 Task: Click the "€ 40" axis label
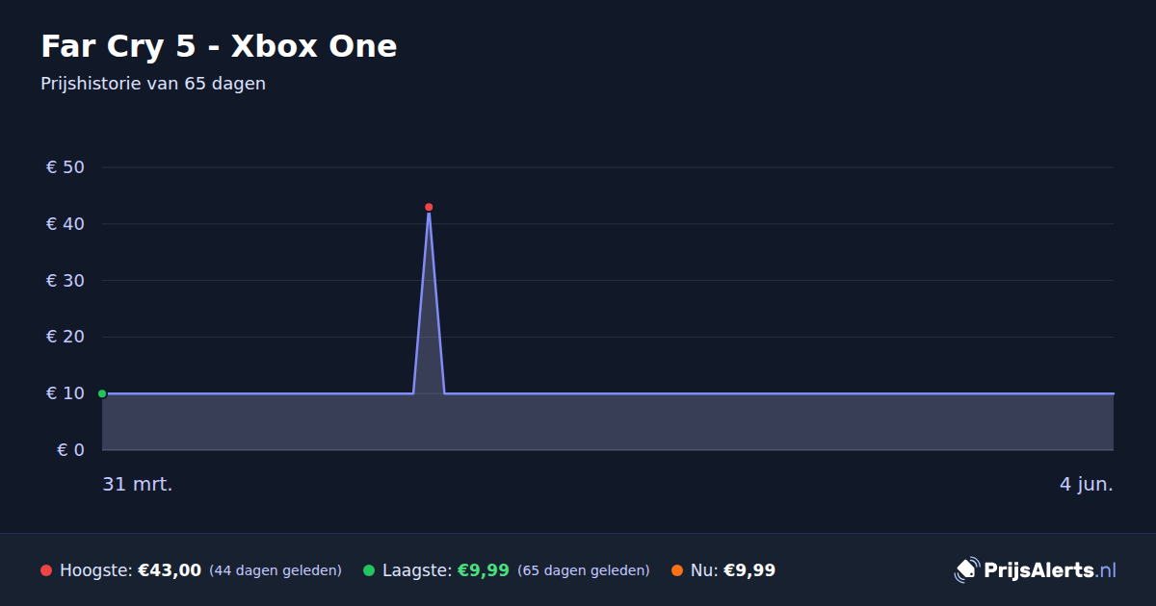66,224
